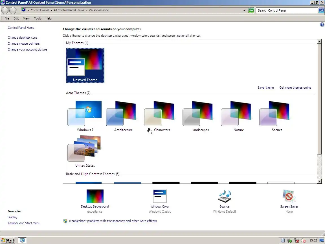
Task: Click All Control Panel Items breadcrumb
Action: [x=69, y=10]
